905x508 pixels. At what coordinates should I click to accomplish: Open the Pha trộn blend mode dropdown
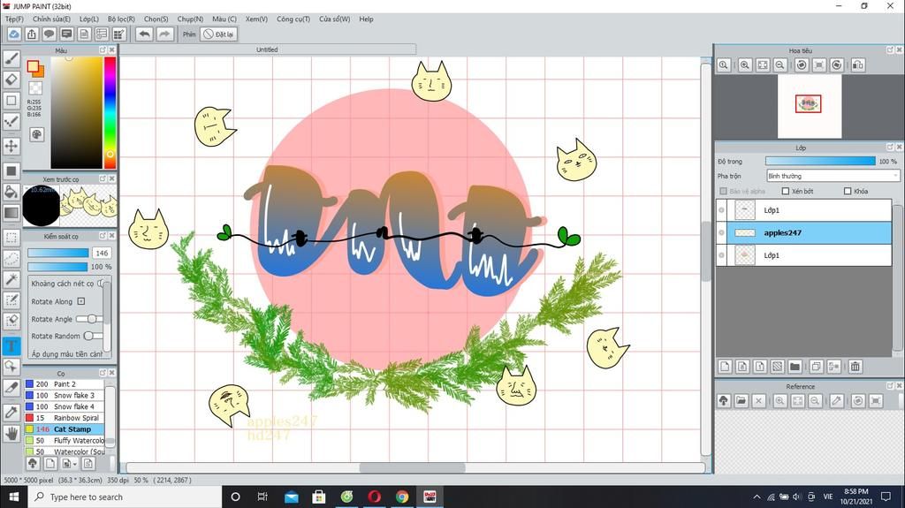pos(833,176)
